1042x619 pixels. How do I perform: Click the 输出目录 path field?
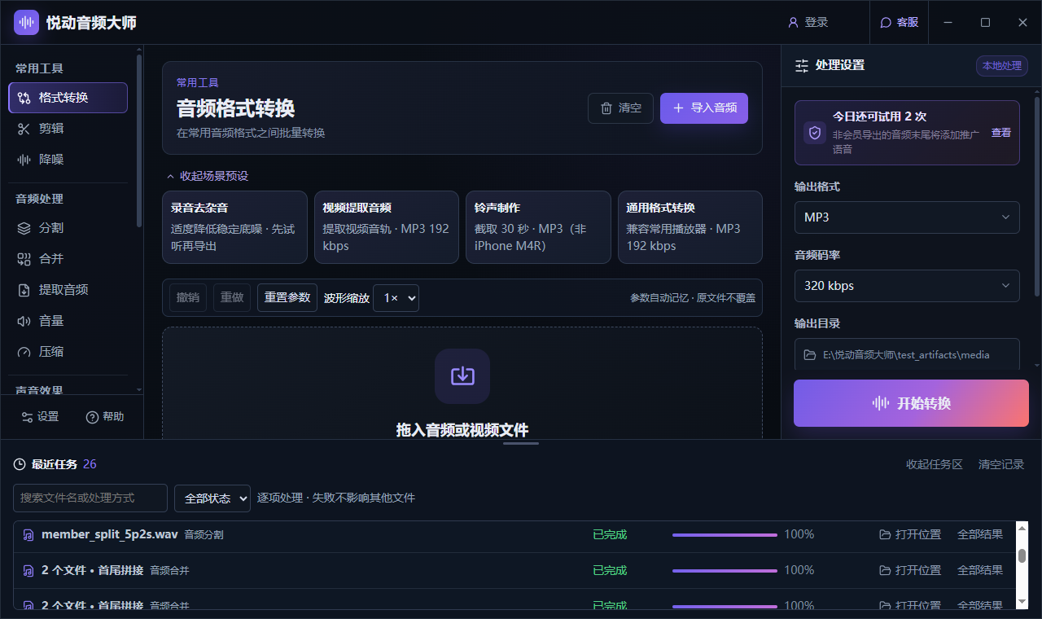tap(907, 354)
